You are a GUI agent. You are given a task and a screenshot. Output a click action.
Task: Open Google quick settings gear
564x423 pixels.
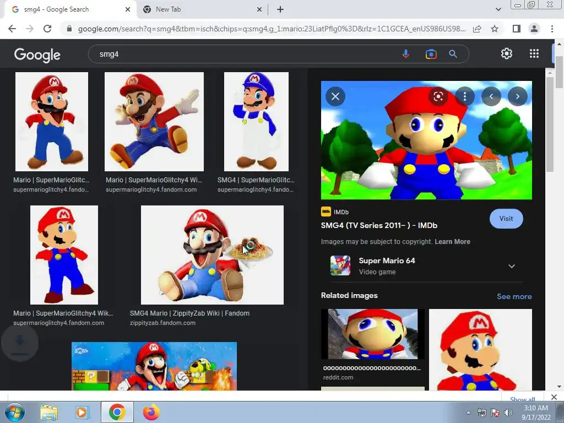[x=507, y=53]
